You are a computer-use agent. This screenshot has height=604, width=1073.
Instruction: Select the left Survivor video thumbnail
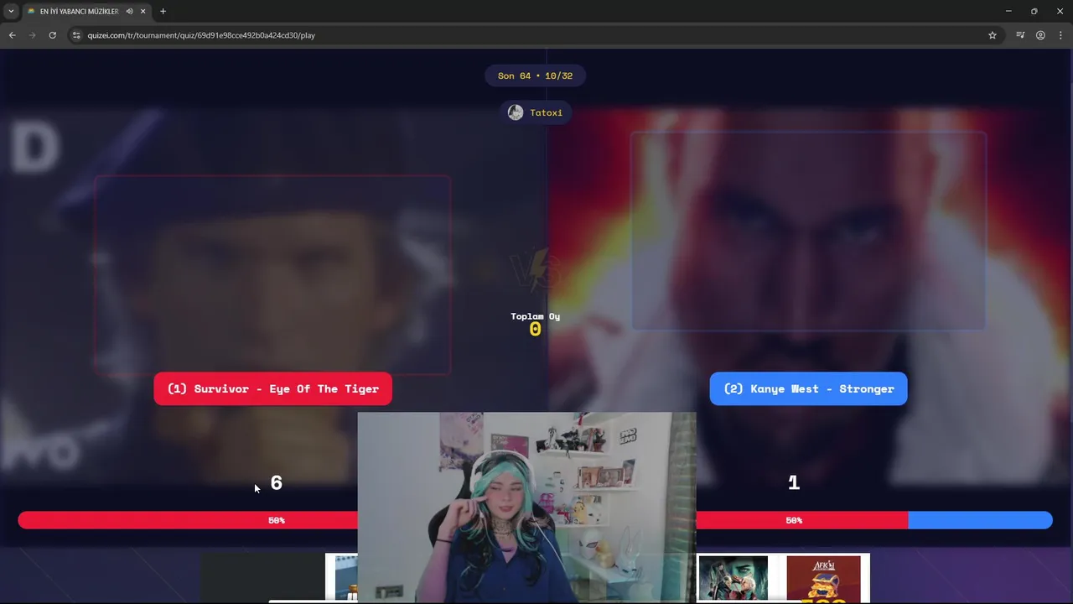point(272,274)
